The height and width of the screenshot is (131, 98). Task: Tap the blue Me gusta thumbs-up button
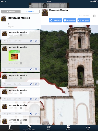(x=84, y=20)
